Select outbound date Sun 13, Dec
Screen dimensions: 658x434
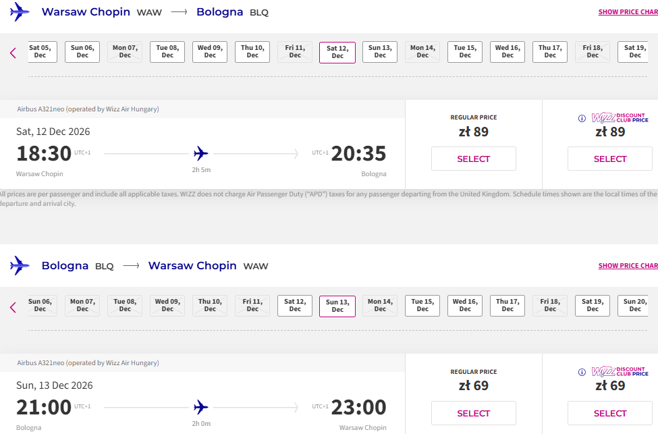coord(380,52)
